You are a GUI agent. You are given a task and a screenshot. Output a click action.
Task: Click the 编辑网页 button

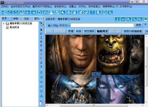point(102,31)
